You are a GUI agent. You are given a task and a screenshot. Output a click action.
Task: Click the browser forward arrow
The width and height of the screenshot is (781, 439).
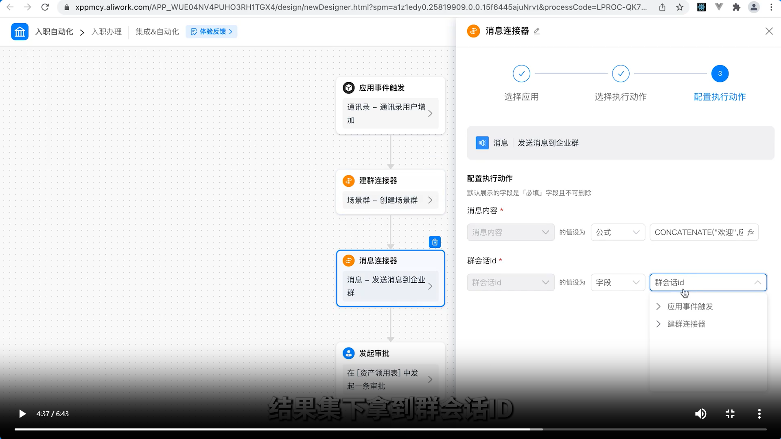pos(27,7)
